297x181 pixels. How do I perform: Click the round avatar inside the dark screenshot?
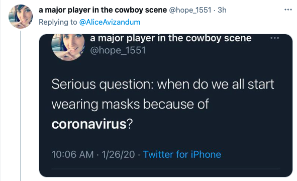68,47
